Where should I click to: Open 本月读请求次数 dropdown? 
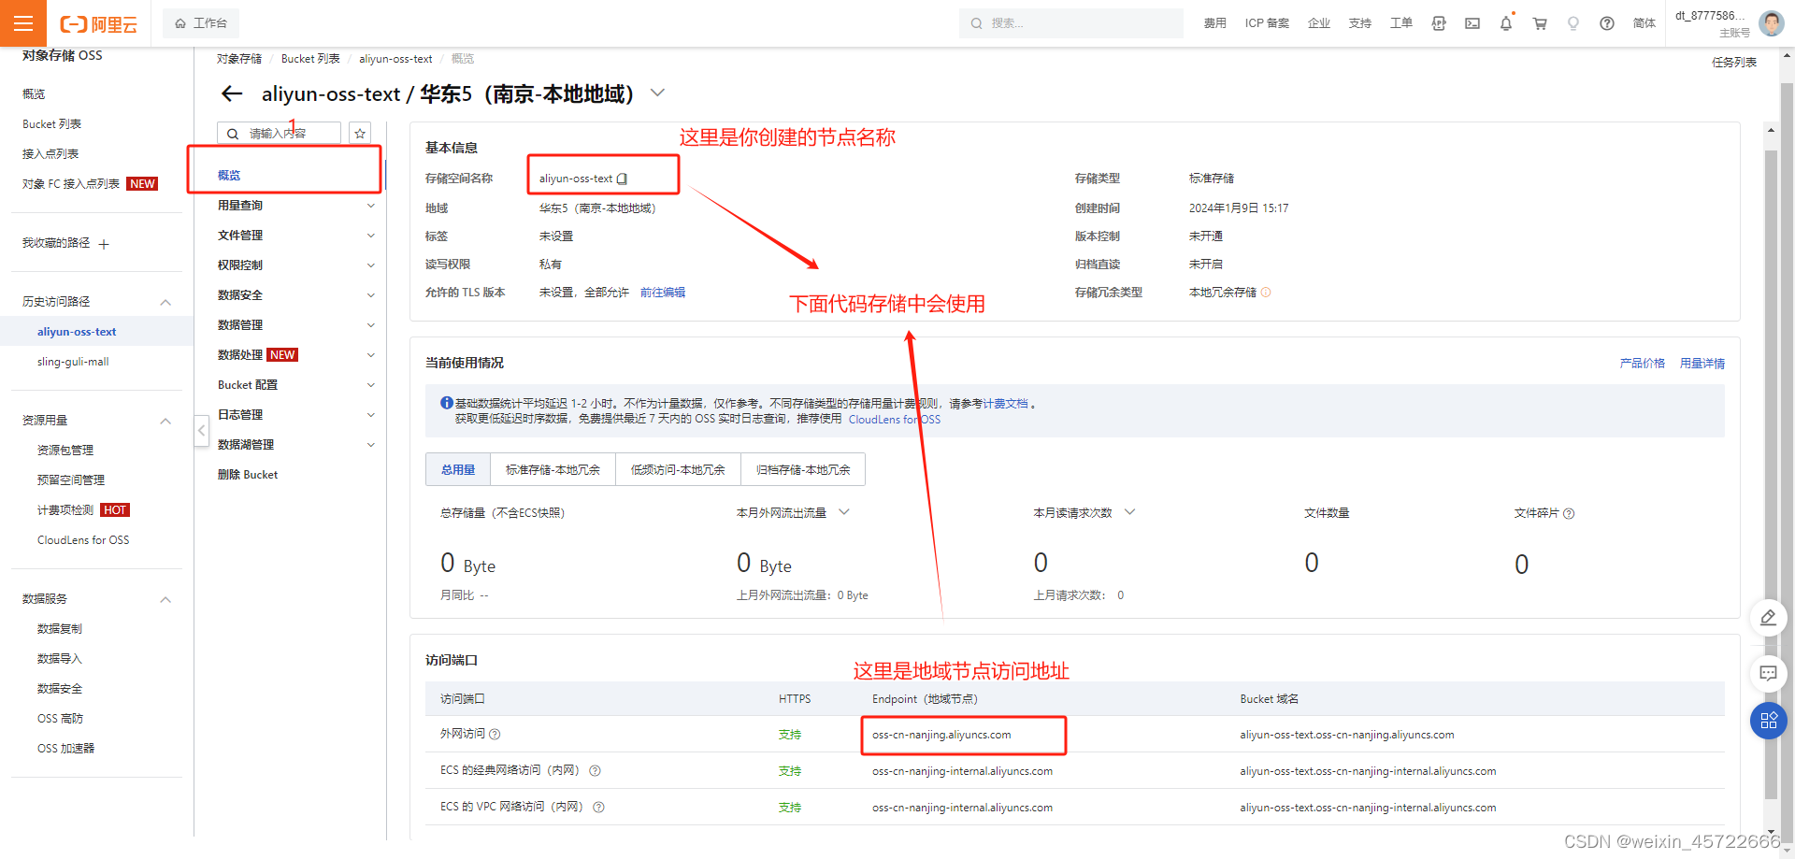(x=1129, y=512)
